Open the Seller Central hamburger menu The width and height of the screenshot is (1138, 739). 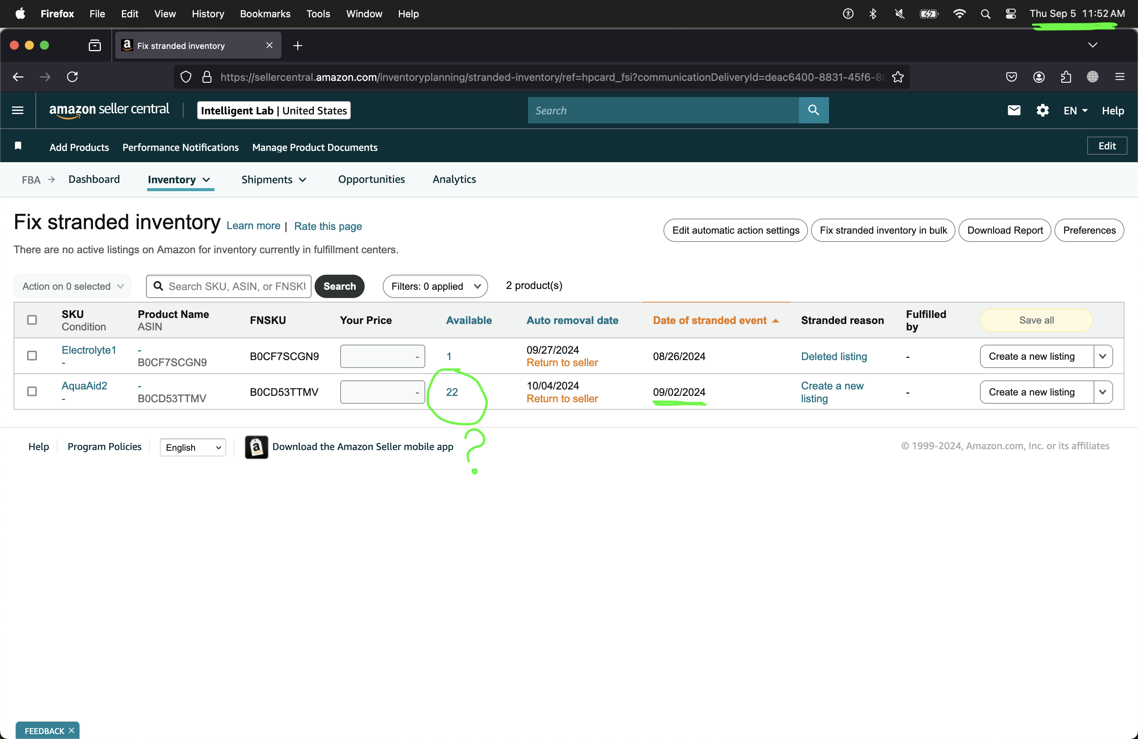[18, 110]
